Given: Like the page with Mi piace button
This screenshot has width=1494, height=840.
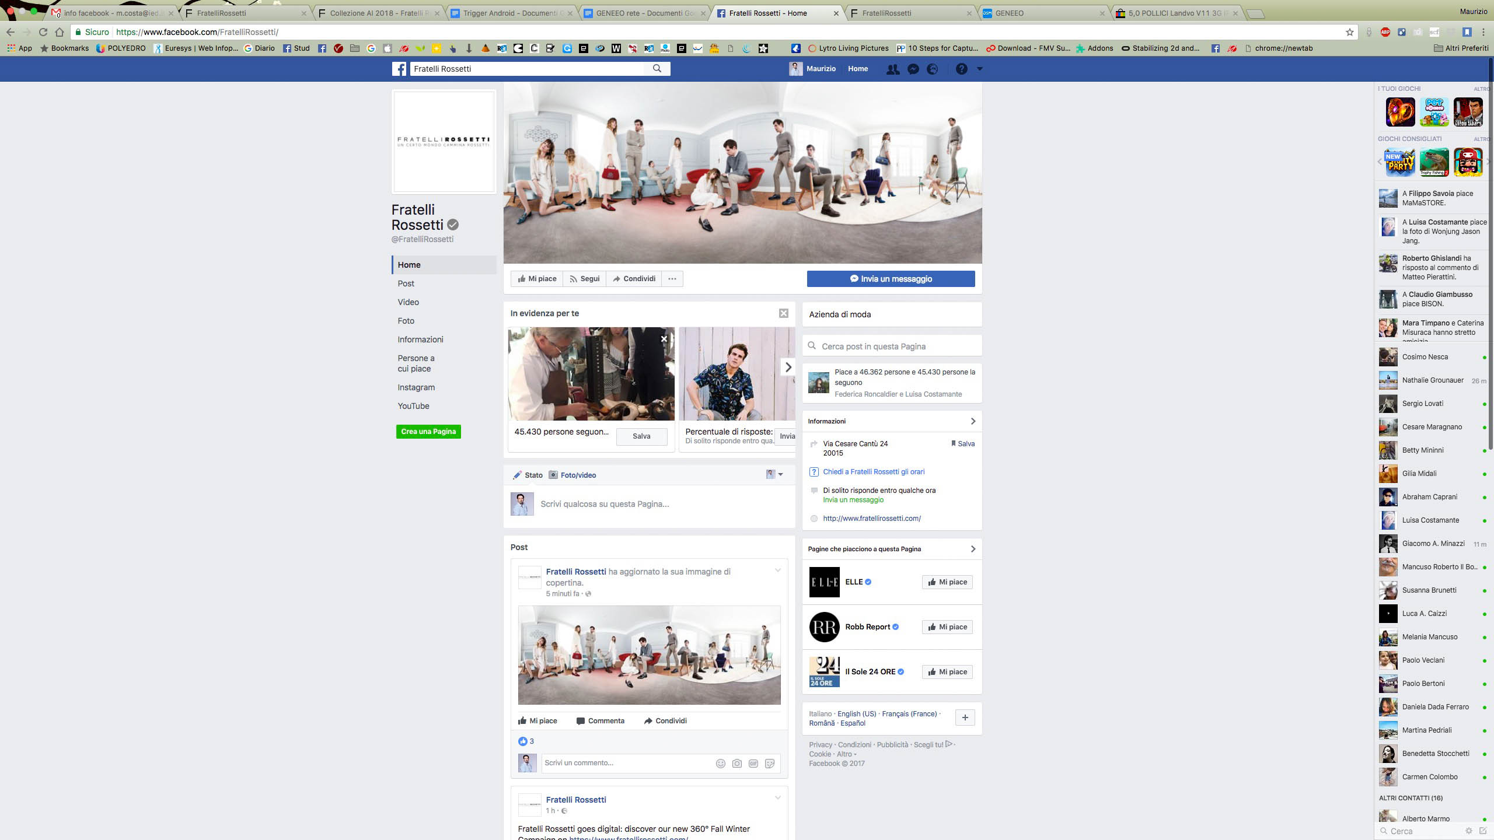Looking at the screenshot, I should coord(537,279).
